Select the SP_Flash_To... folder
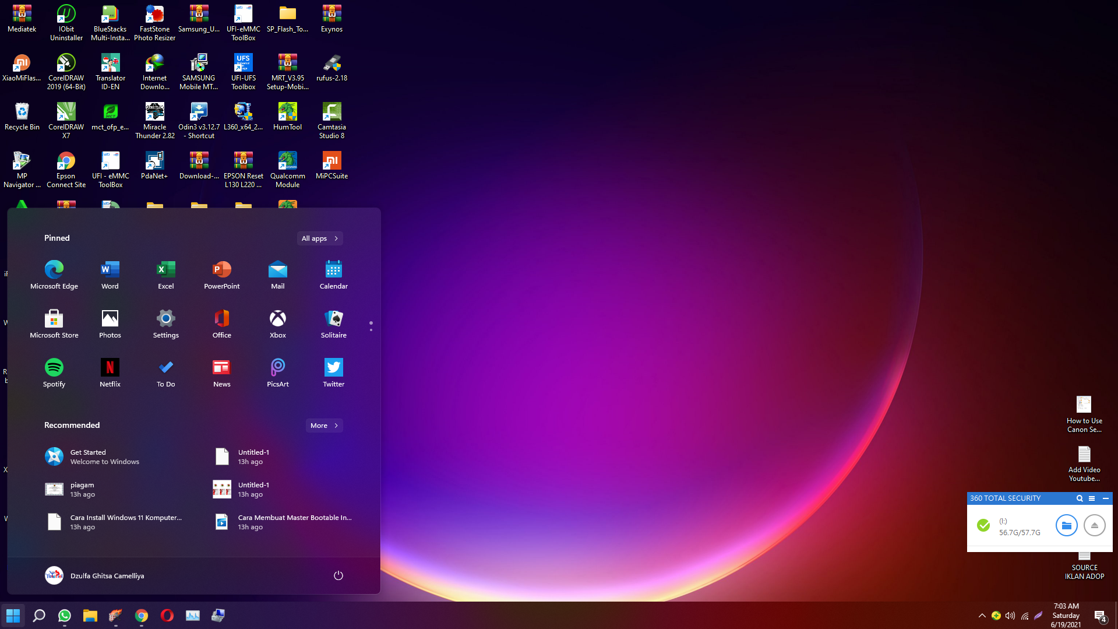This screenshot has height=629, width=1118. [288, 19]
